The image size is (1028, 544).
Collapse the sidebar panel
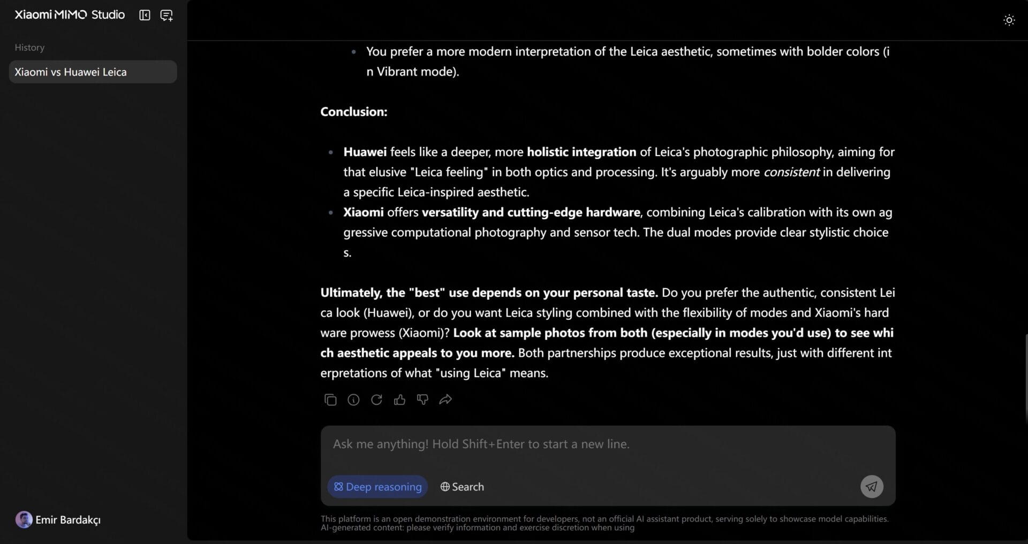145,15
